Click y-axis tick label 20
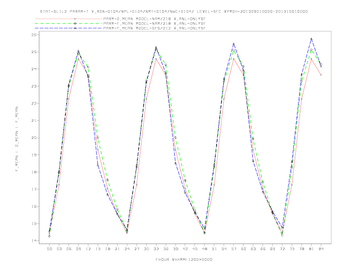The height and width of the screenshot is (271, 350). tap(34, 138)
